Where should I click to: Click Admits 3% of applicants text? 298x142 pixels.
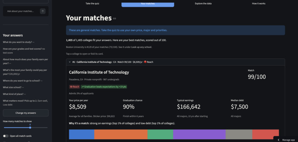81,93
